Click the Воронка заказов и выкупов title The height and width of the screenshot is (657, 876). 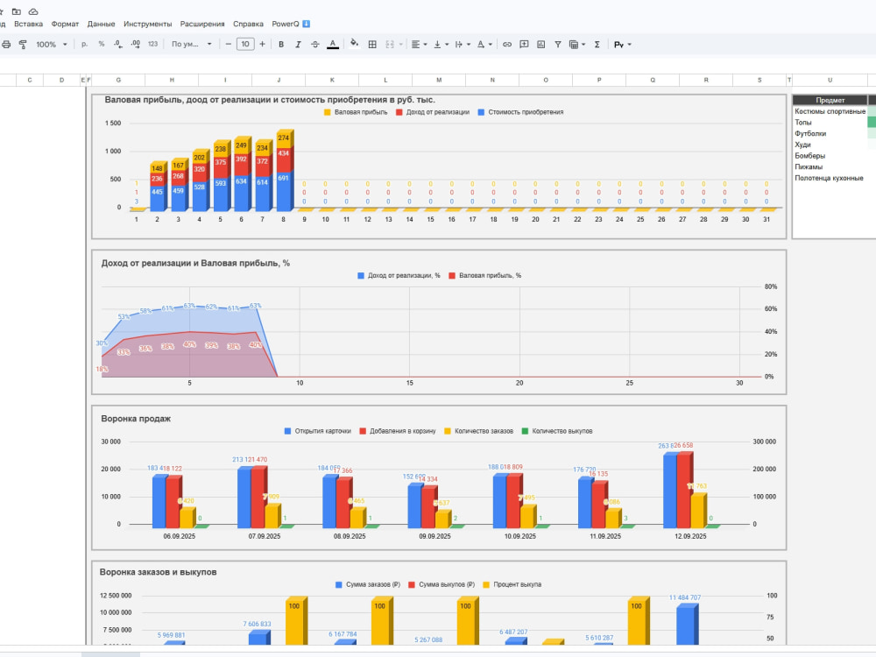pos(158,572)
